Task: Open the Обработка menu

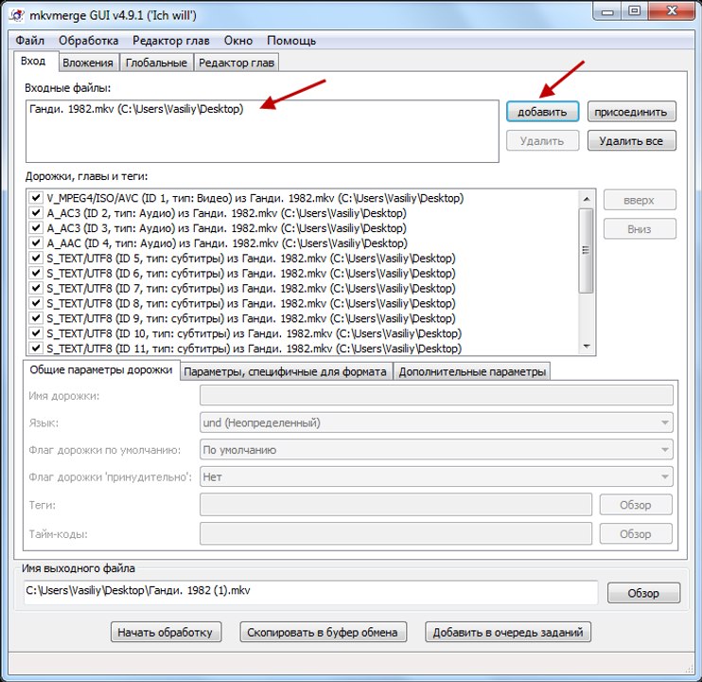Action: pos(89,41)
